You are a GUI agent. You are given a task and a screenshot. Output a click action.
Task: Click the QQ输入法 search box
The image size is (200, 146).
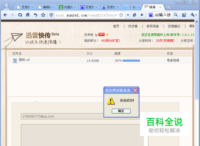(163, 15)
